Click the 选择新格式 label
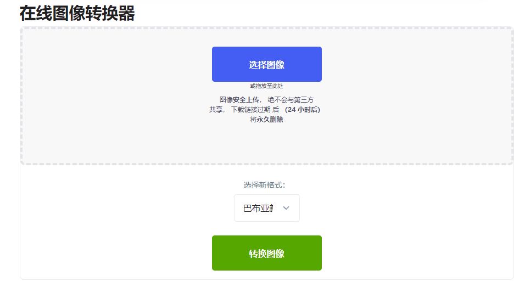Screen dimensions: 530x298 [x=264, y=185]
